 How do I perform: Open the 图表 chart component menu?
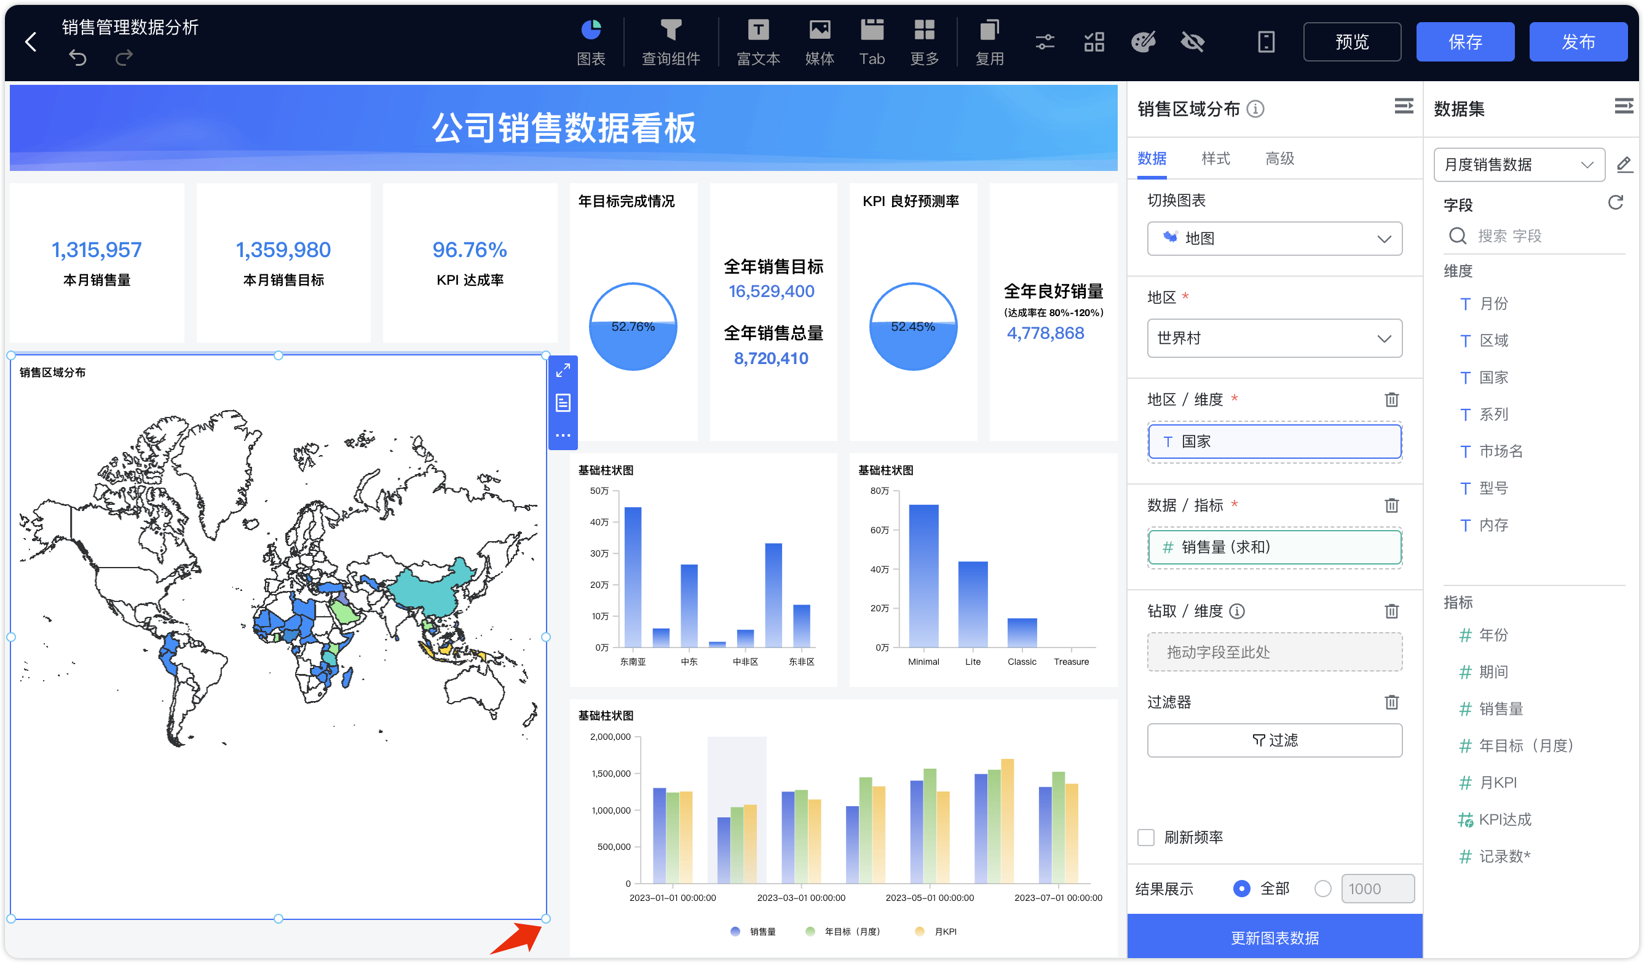pos(591,42)
